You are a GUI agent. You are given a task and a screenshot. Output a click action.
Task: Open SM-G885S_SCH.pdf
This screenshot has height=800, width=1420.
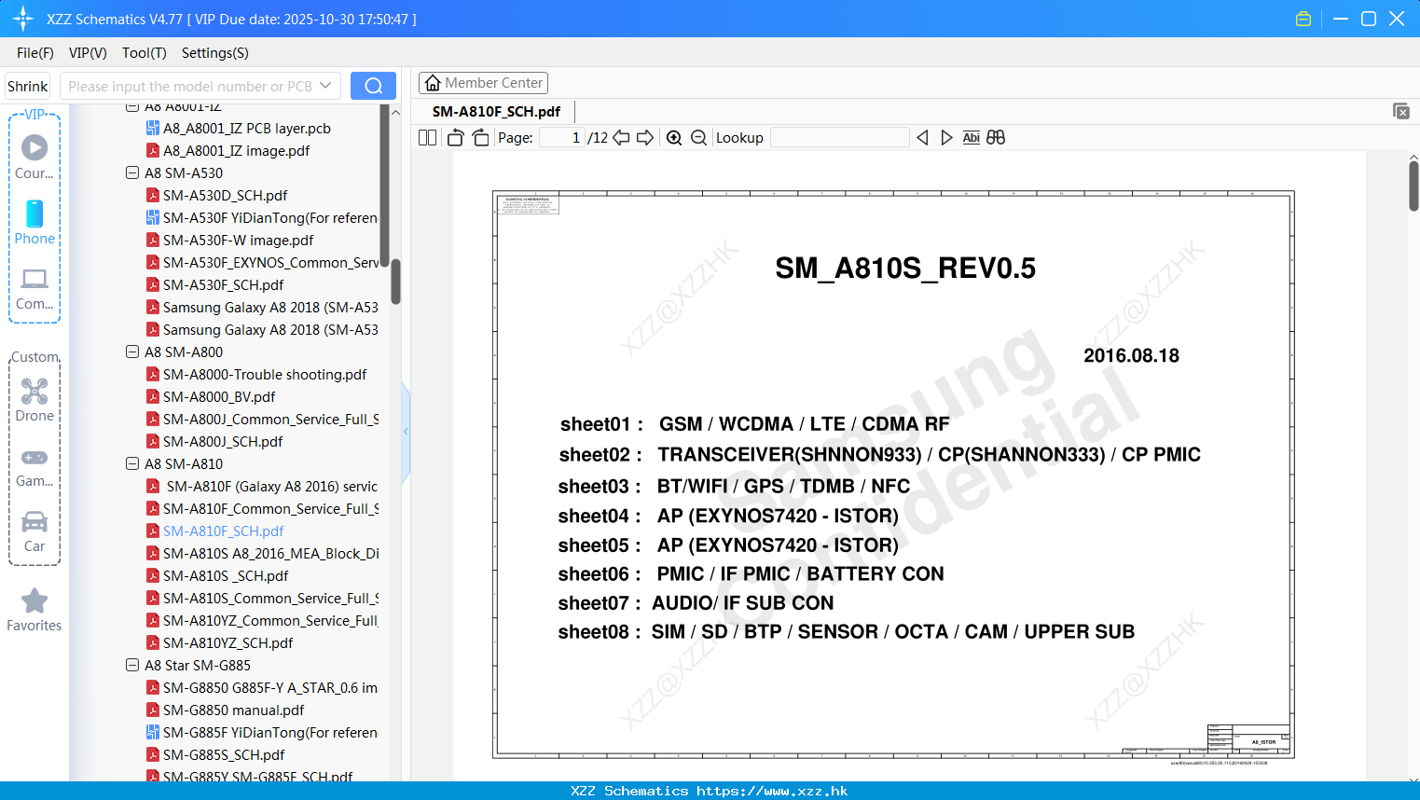coord(224,754)
